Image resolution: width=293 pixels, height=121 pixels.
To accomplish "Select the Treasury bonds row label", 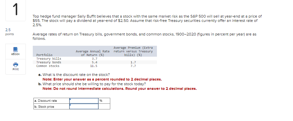I will [49, 62].
